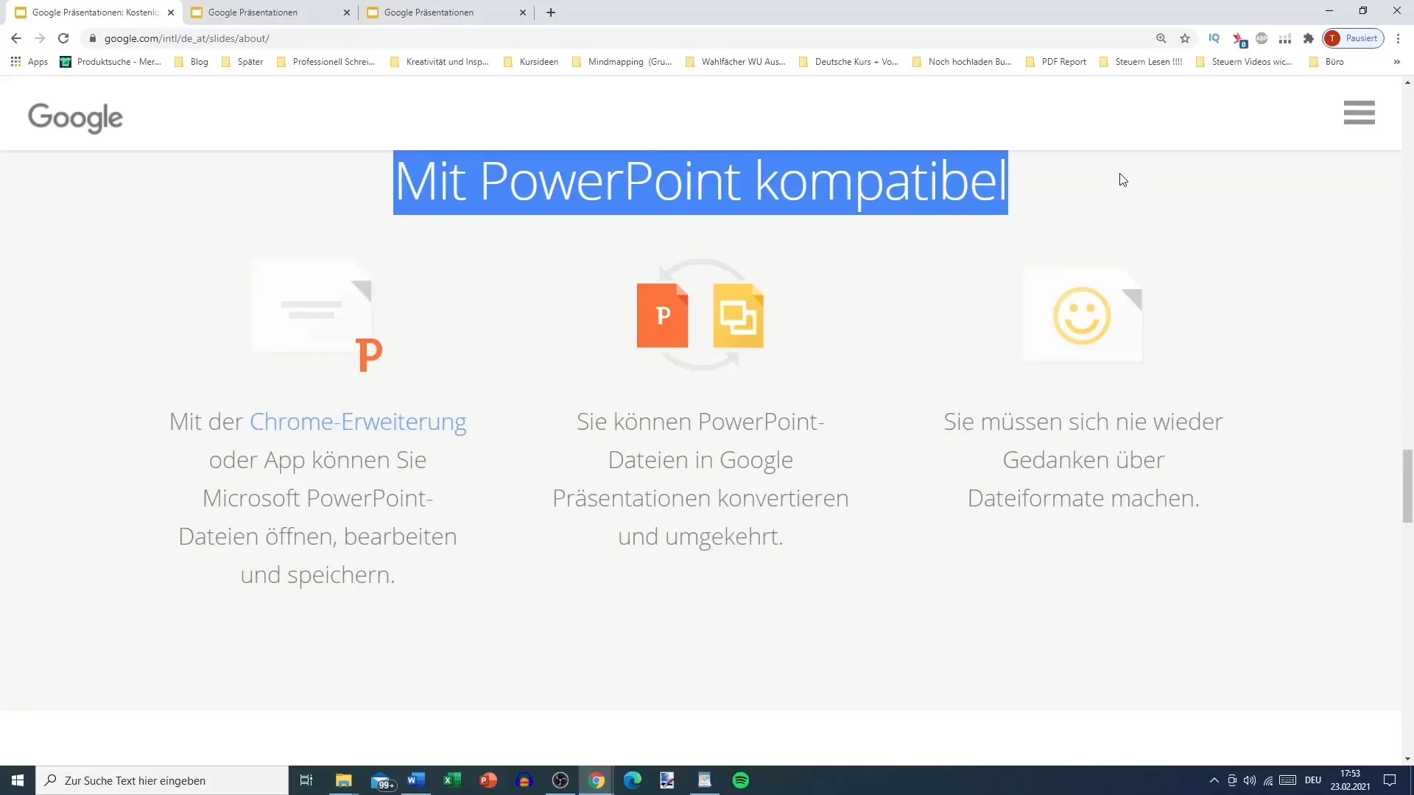Open the Steuern Videos wic... bookmark folder
This screenshot has width=1414, height=795.
(1244, 62)
